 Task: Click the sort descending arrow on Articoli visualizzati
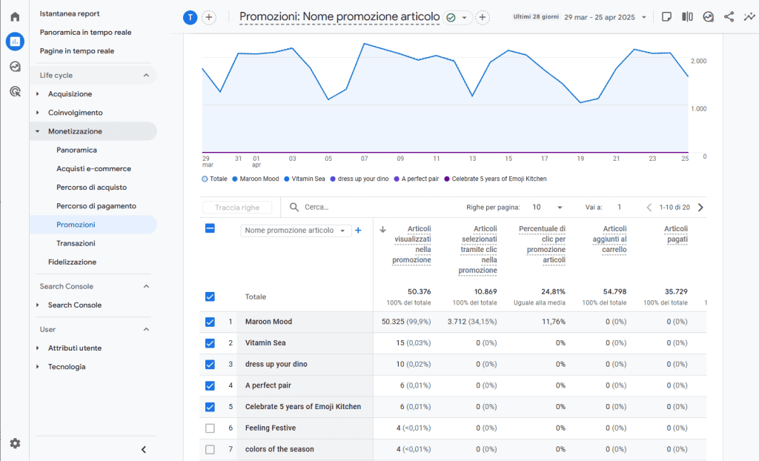[x=382, y=230]
